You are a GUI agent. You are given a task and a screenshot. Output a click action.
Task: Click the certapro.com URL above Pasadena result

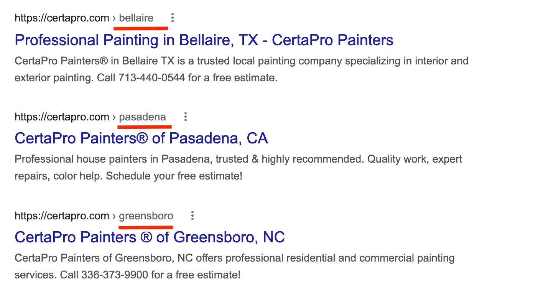pos(62,117)
